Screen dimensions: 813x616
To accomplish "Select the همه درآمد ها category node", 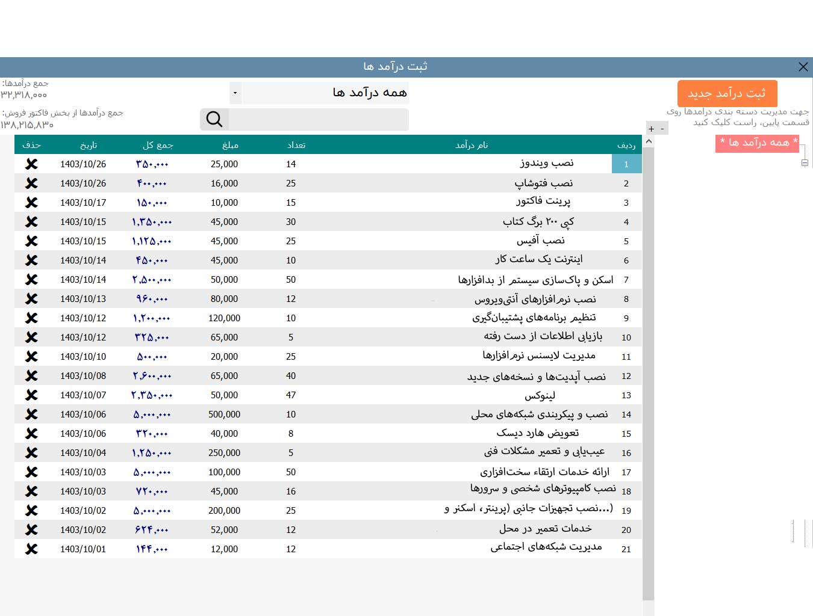I will pos(758,143).
